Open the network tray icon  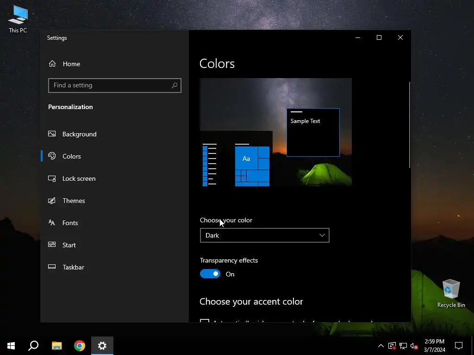(x=403, y=346)
